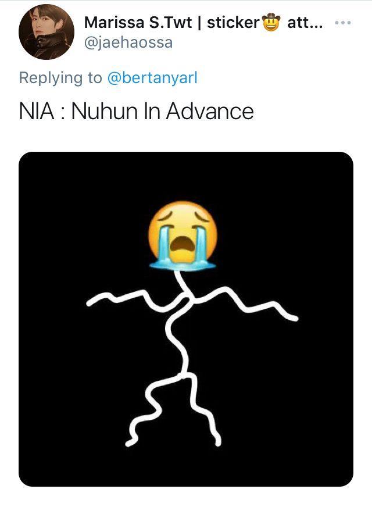
Task: Click the word "Advance" in the tweet
Action: (x=210, y=111)
